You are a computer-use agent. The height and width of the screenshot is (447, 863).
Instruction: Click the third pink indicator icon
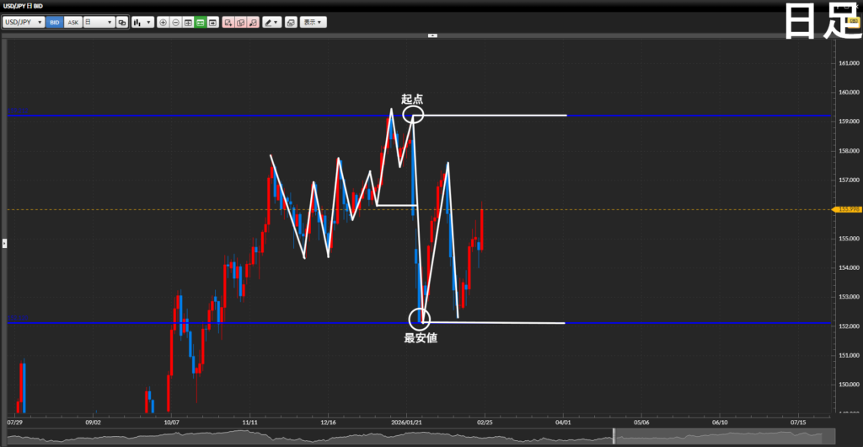(x=253, y=22)
